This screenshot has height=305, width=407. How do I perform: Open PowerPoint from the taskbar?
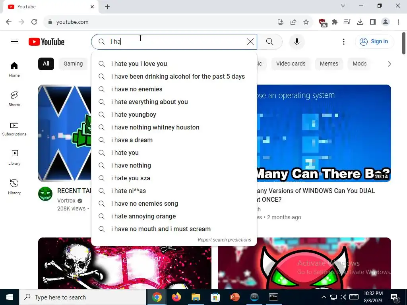click(x=235, y=297)
